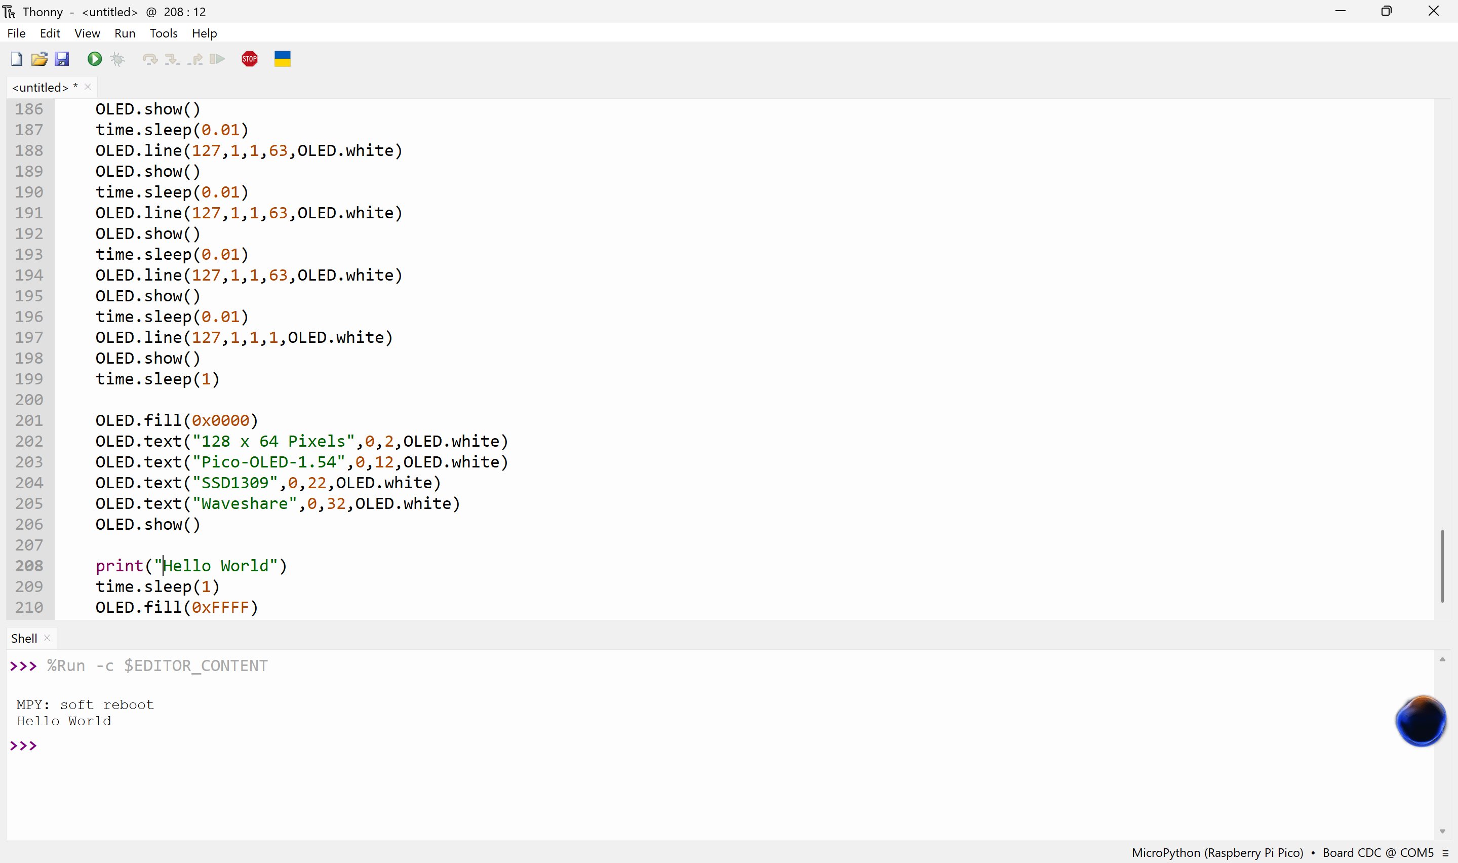Click the Step into debug icon

coord(172,59)
